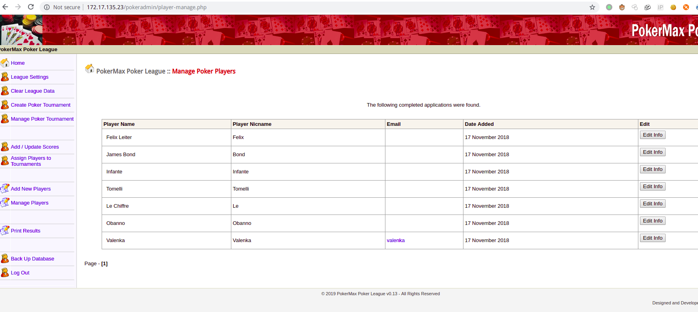Open the Manage Players link
This screenshot has width=698, height=312.
coord(30,203)
